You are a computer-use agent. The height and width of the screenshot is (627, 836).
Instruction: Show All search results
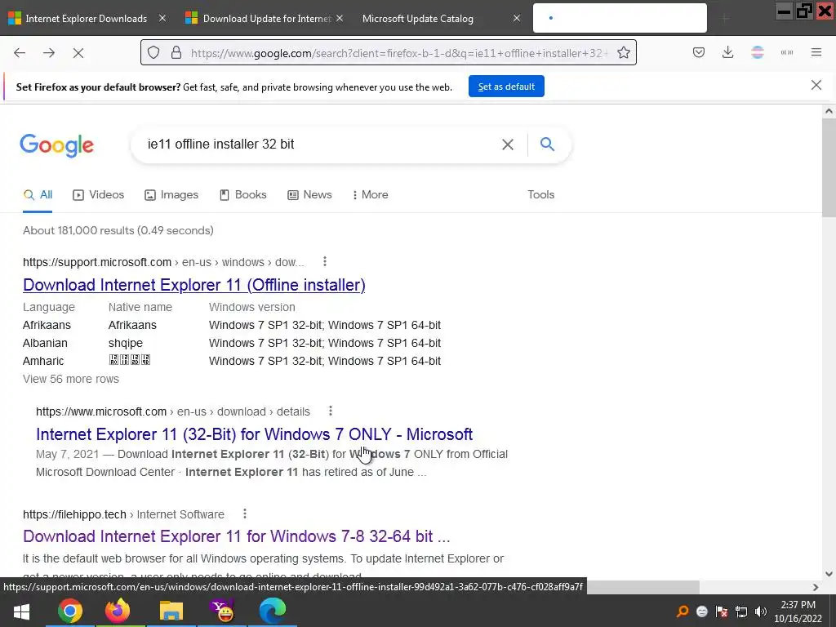pos(38,195)
